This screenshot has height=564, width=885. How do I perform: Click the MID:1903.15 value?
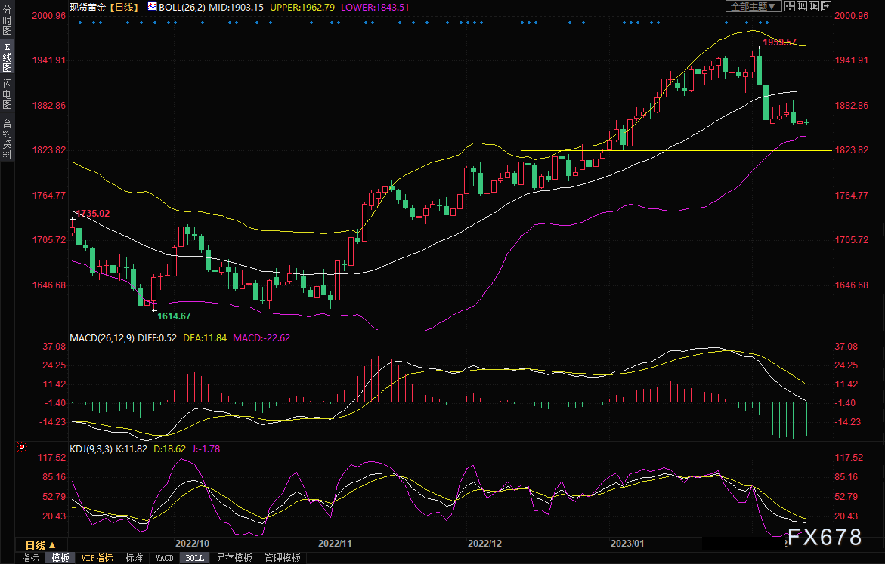point(236,7)
